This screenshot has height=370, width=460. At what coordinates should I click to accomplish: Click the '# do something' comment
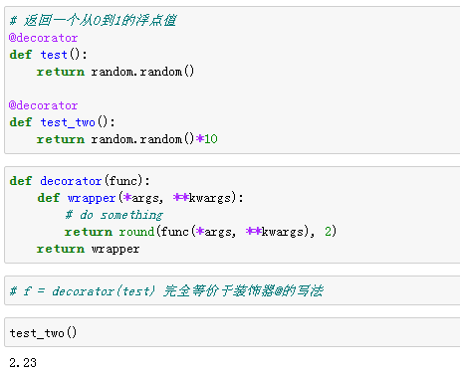114,215
